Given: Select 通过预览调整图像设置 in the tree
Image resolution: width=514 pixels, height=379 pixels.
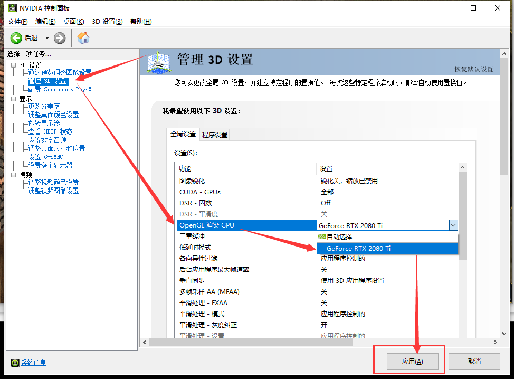Looking at the screenshot, I should pyautogui.click(x=60, y=72).
